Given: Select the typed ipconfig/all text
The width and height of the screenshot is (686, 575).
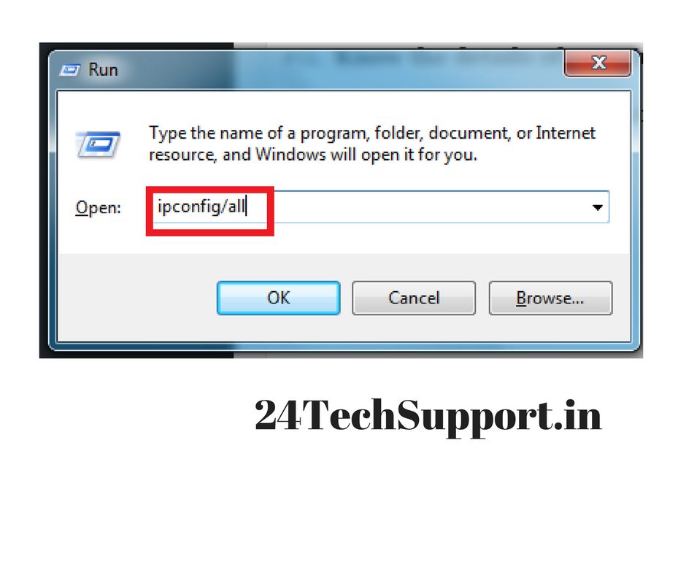Looking at the screenshot, I should (201, 206).
